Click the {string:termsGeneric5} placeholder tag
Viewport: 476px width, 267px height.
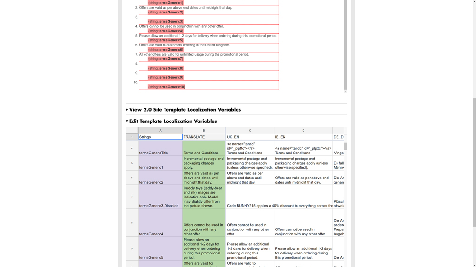[165, 40]
